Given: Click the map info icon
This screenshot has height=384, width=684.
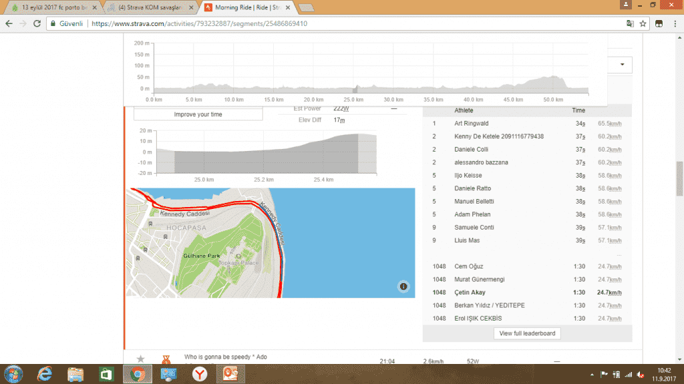Looking at the screenshot, I should point(403,286).
